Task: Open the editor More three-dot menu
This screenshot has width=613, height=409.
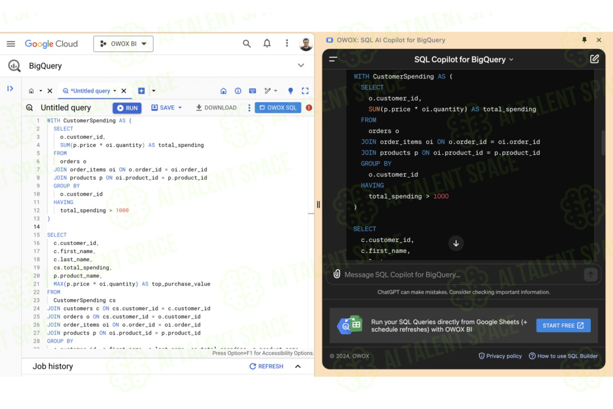Action: point(249,108)
